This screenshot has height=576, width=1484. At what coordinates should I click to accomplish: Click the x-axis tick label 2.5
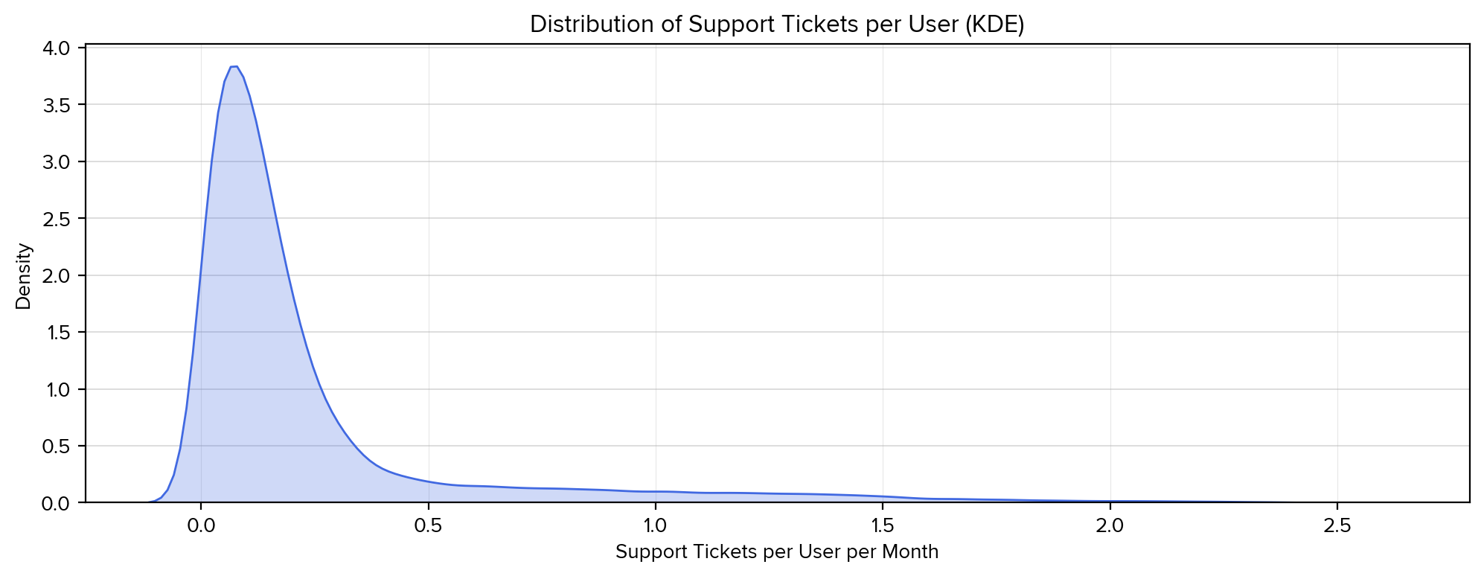1337,524
